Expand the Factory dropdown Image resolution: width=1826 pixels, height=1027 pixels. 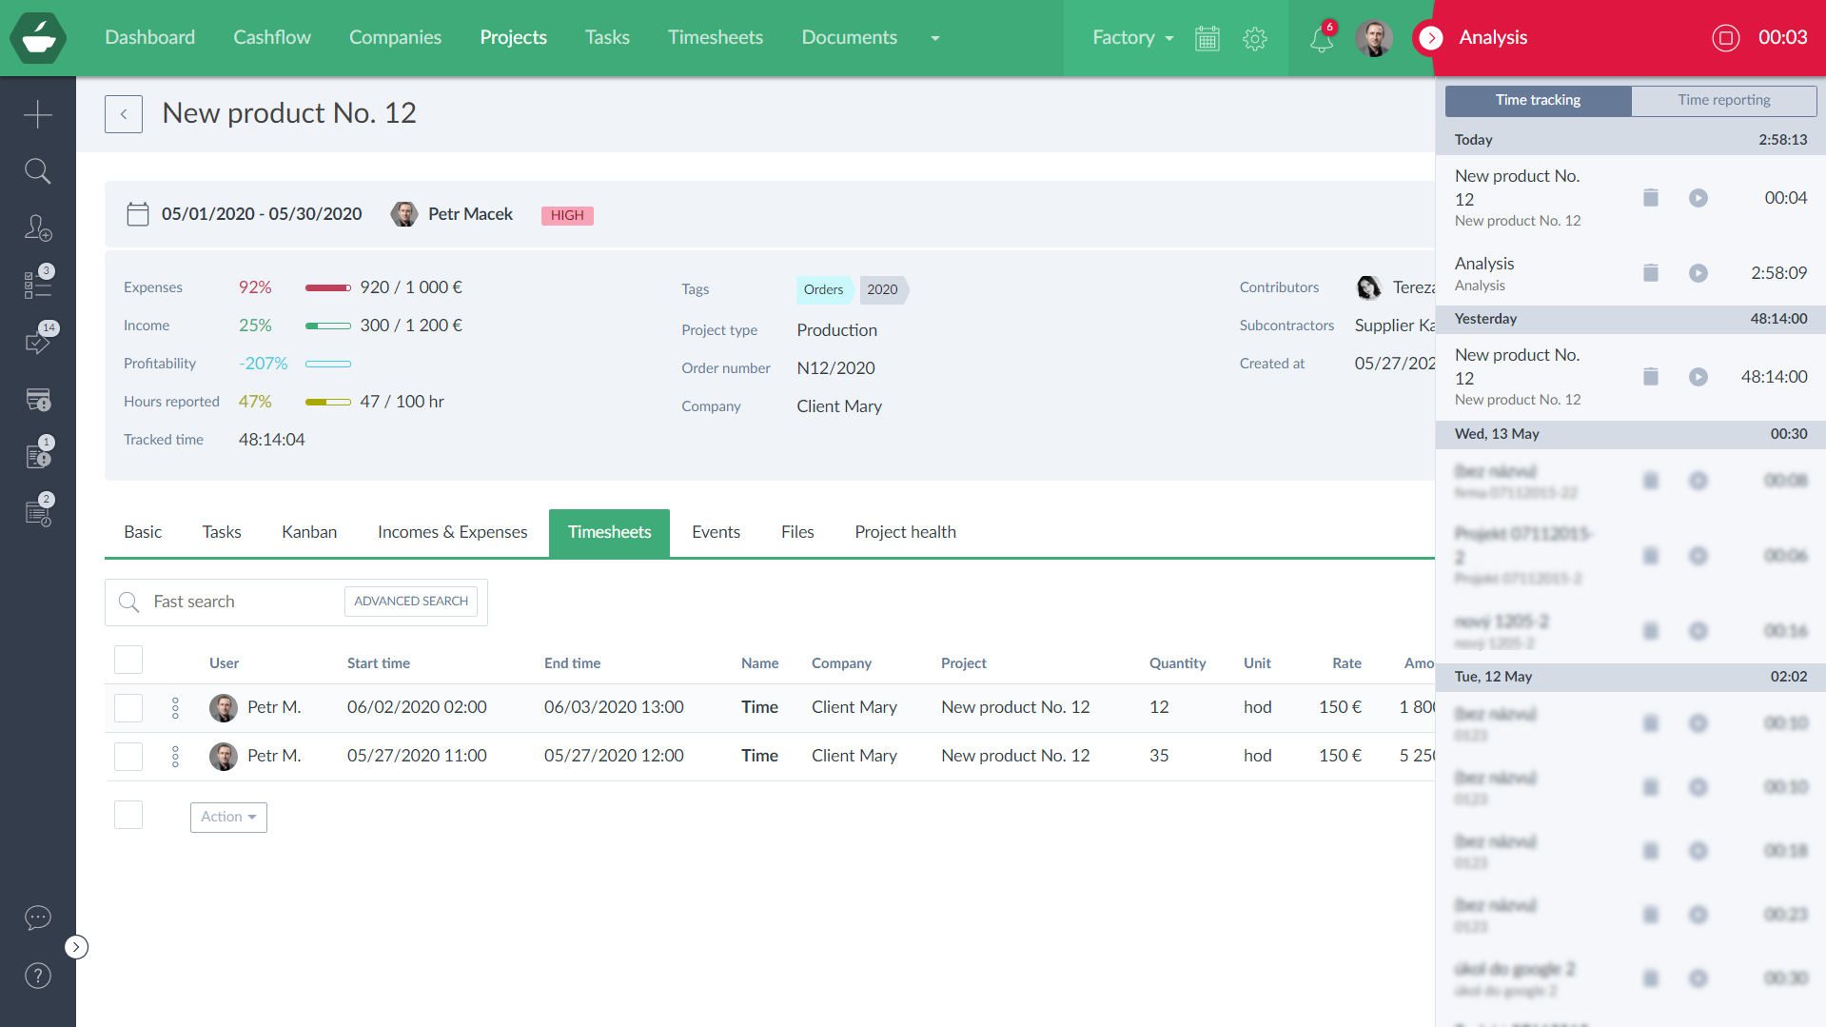pos(1132,38)
